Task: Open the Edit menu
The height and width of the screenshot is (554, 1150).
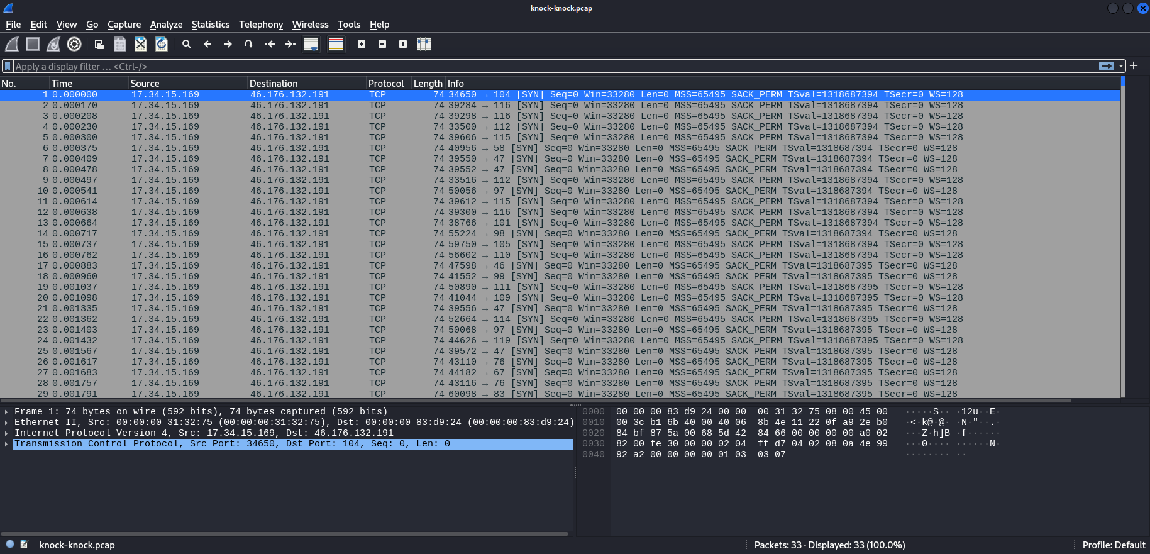Action: [39, 25]
